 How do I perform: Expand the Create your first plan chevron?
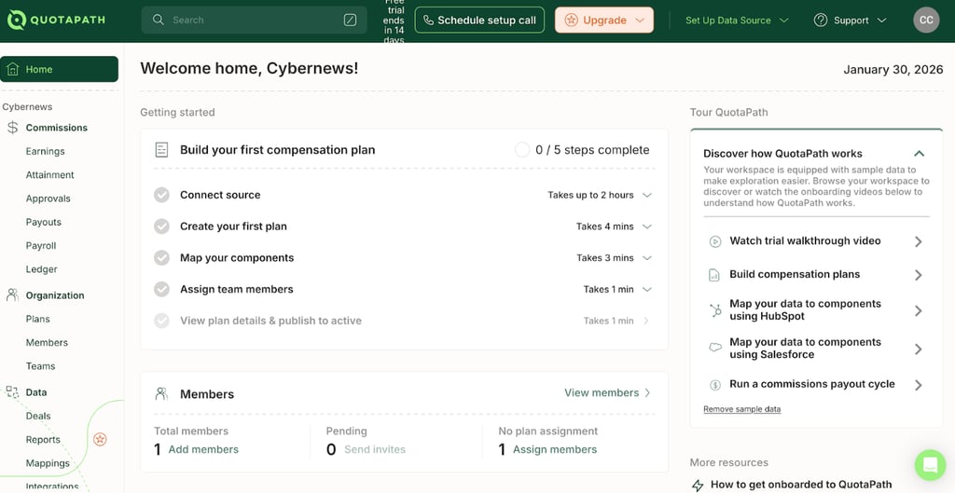(647, 226)
